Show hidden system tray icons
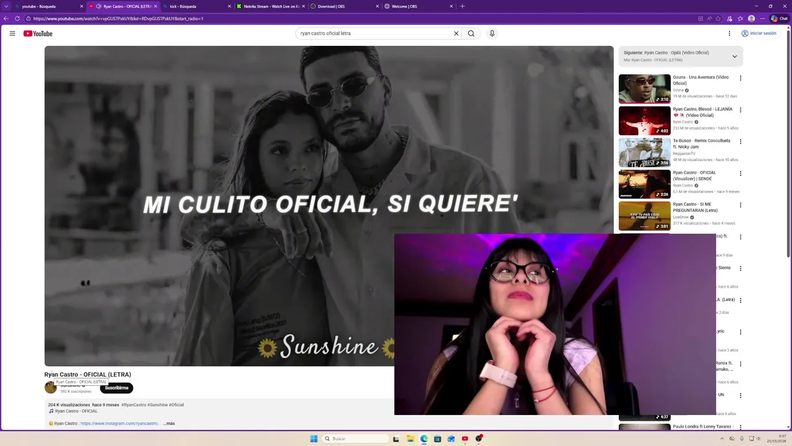Screen dimensions: 792x446 tap(723, 439)
